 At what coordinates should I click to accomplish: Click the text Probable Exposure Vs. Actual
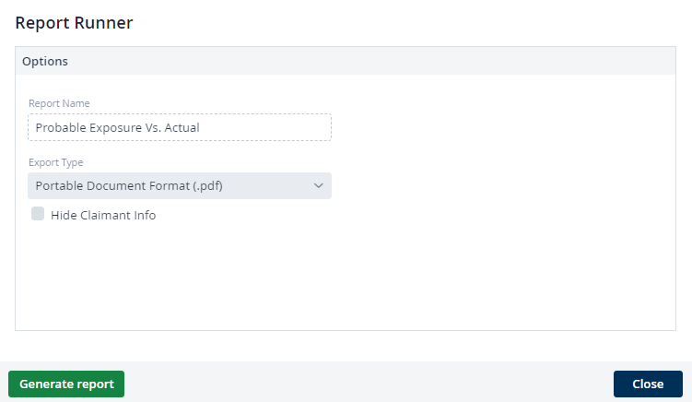coord(117,127)
